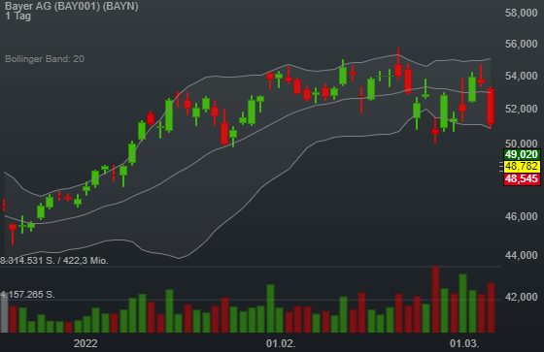Click the '4.157.265 S.' volume level label
The image size is (544, 352).
[x=27, y=295]
